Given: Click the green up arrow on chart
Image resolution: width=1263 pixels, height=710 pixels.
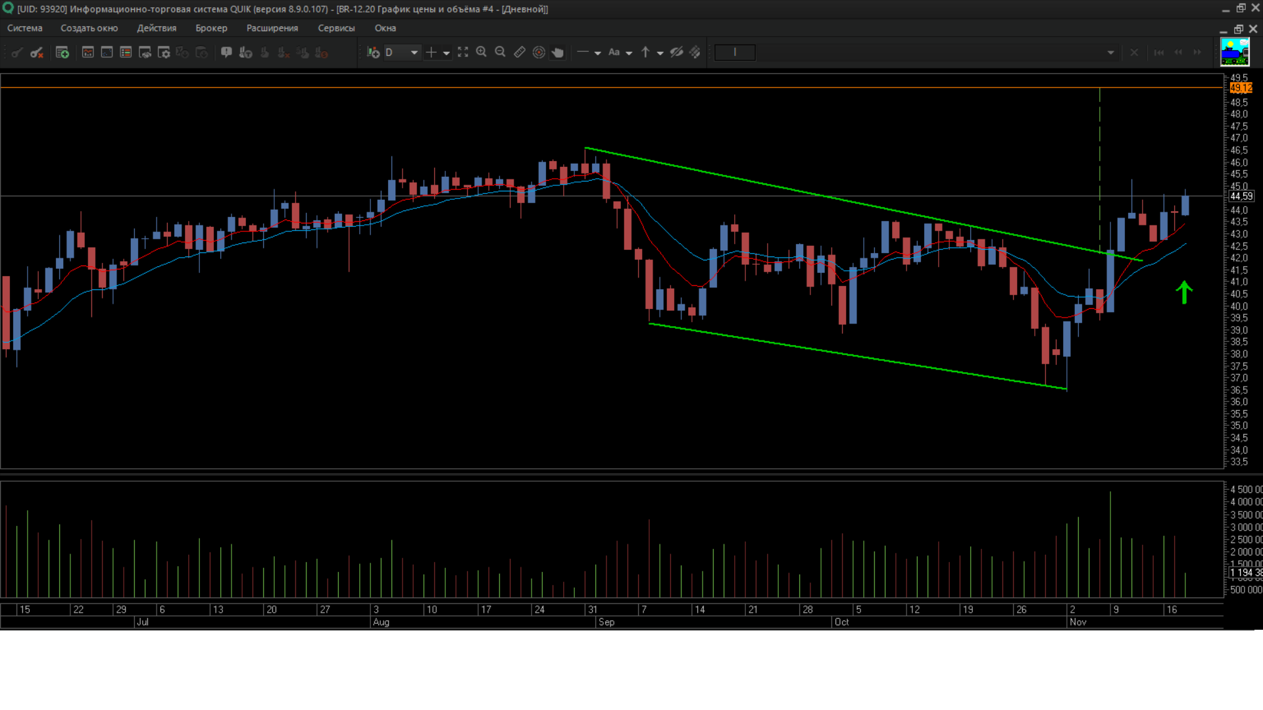Looking at the screenshot, I should click(x=1184, y=293).
